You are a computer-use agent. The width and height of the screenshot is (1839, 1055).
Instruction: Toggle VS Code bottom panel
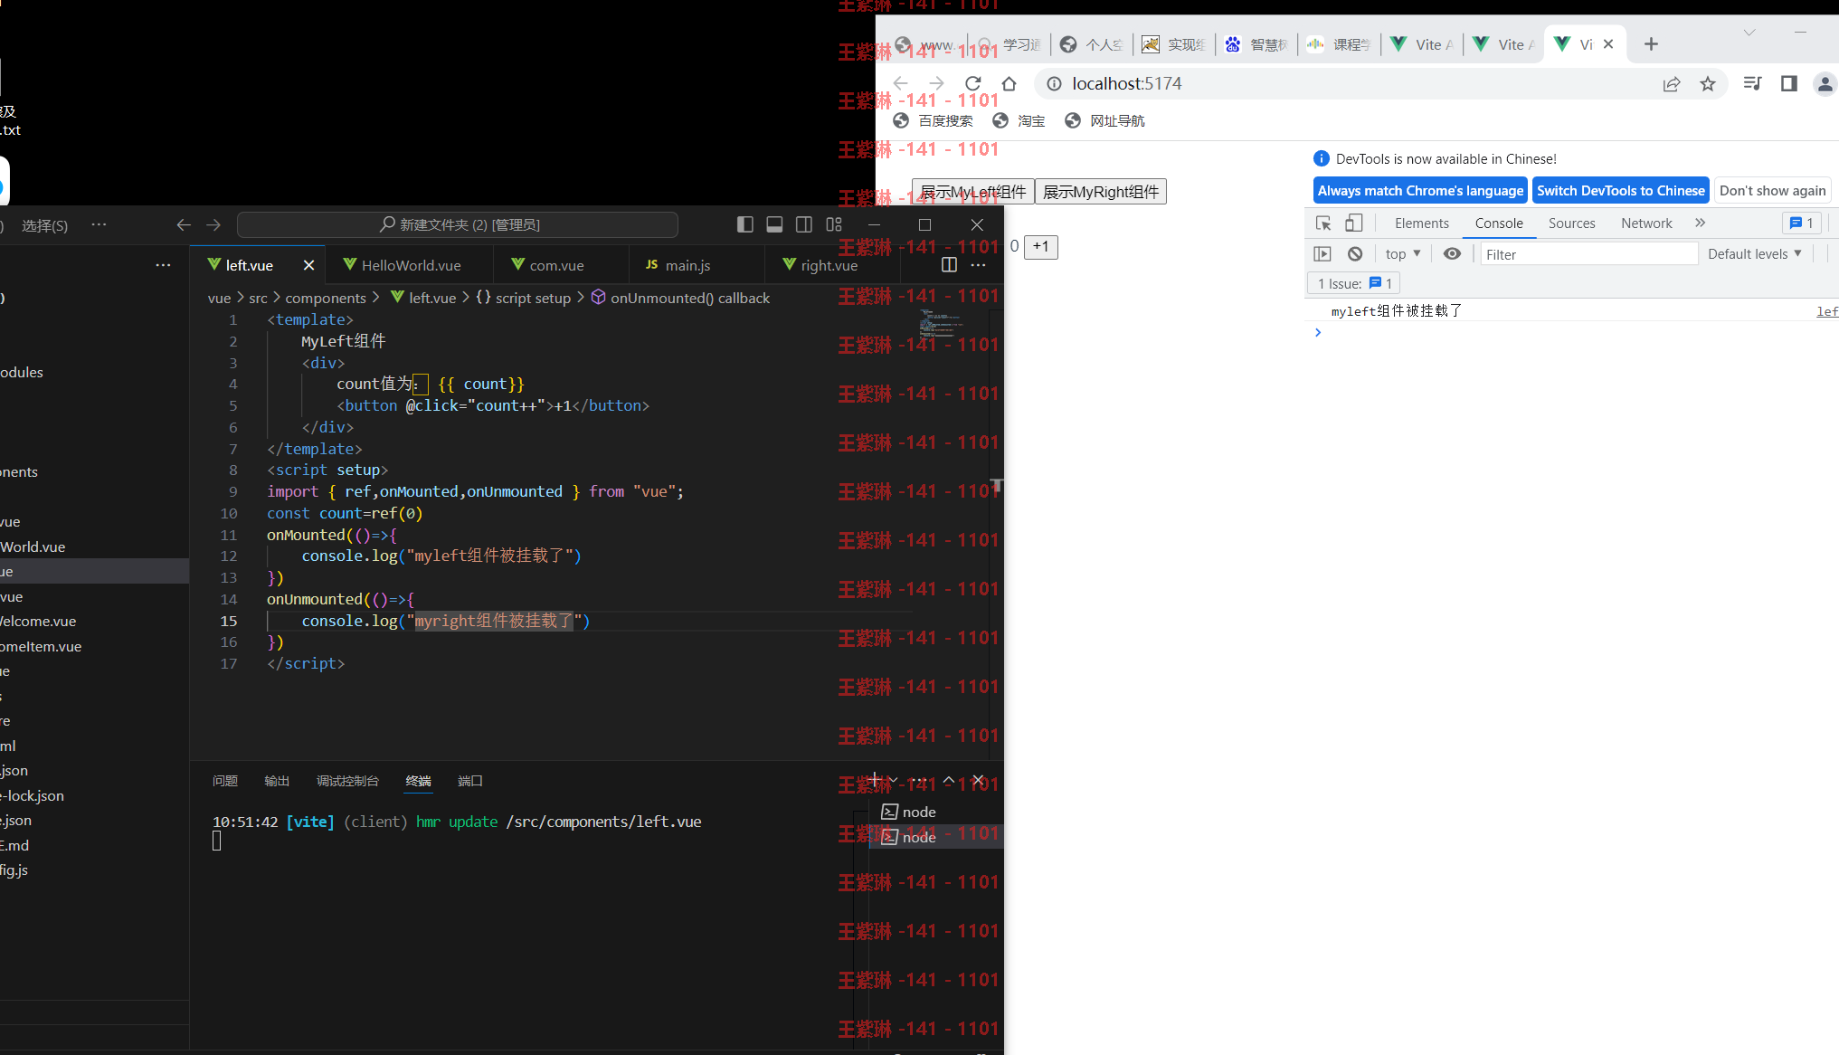[x=774, y=224]
